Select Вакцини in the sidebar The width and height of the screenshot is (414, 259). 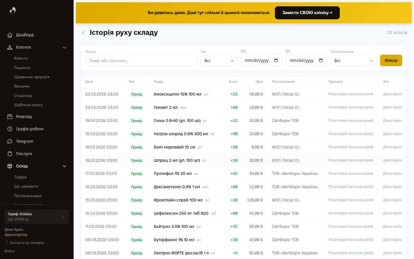pos(22,86)
